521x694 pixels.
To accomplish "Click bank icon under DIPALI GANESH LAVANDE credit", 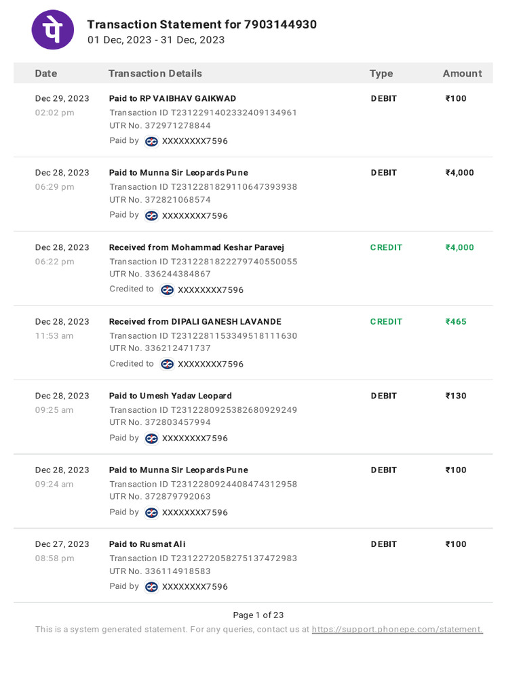I will point(167,364).
